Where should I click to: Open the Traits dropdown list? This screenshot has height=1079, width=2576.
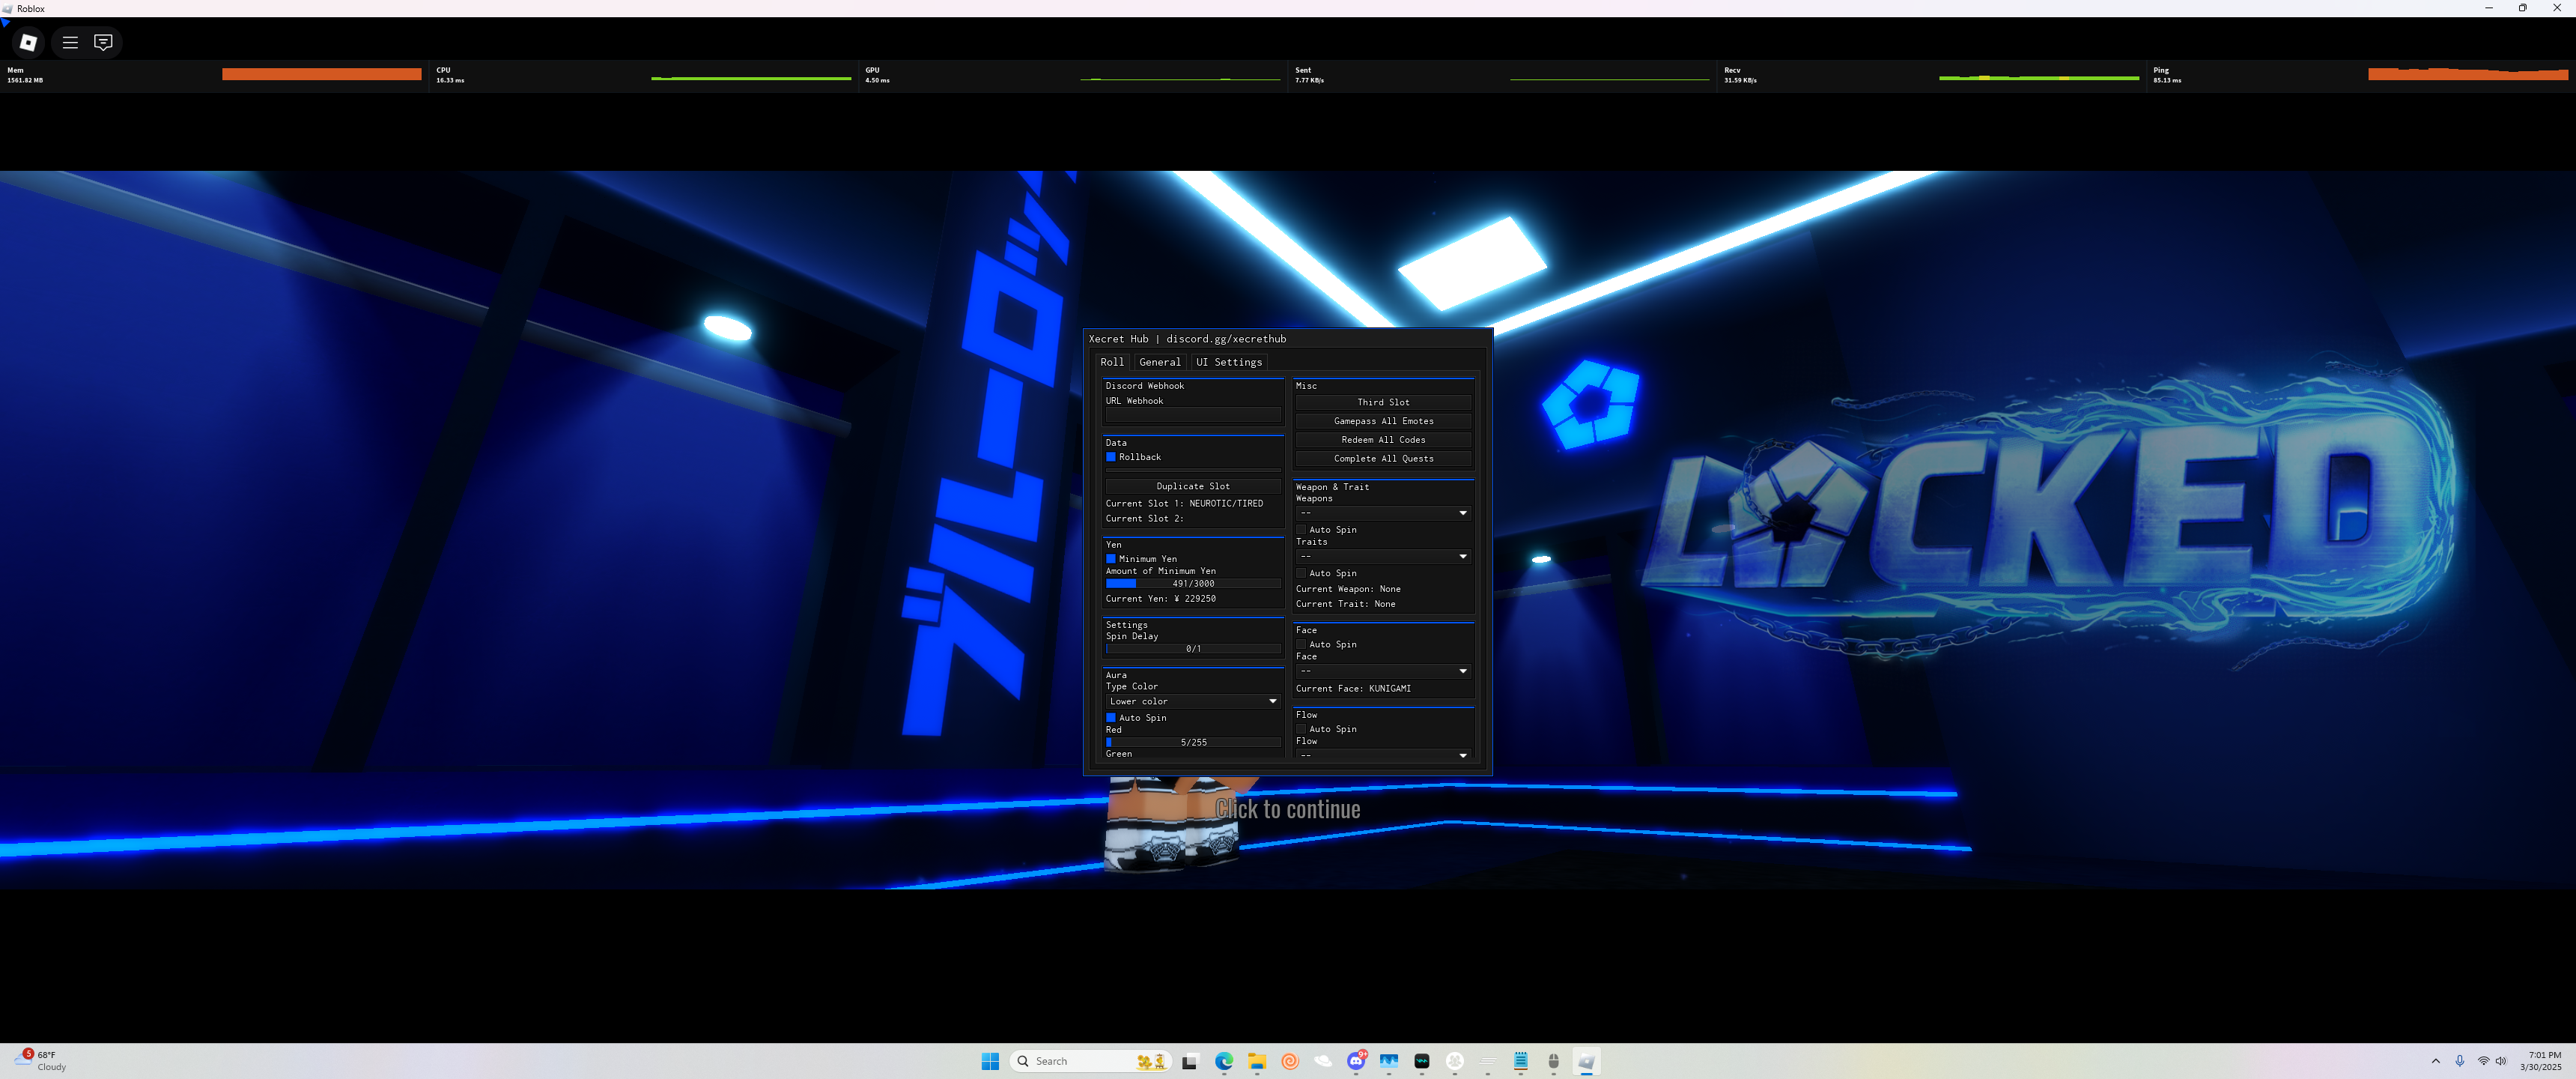(1382, 557)
